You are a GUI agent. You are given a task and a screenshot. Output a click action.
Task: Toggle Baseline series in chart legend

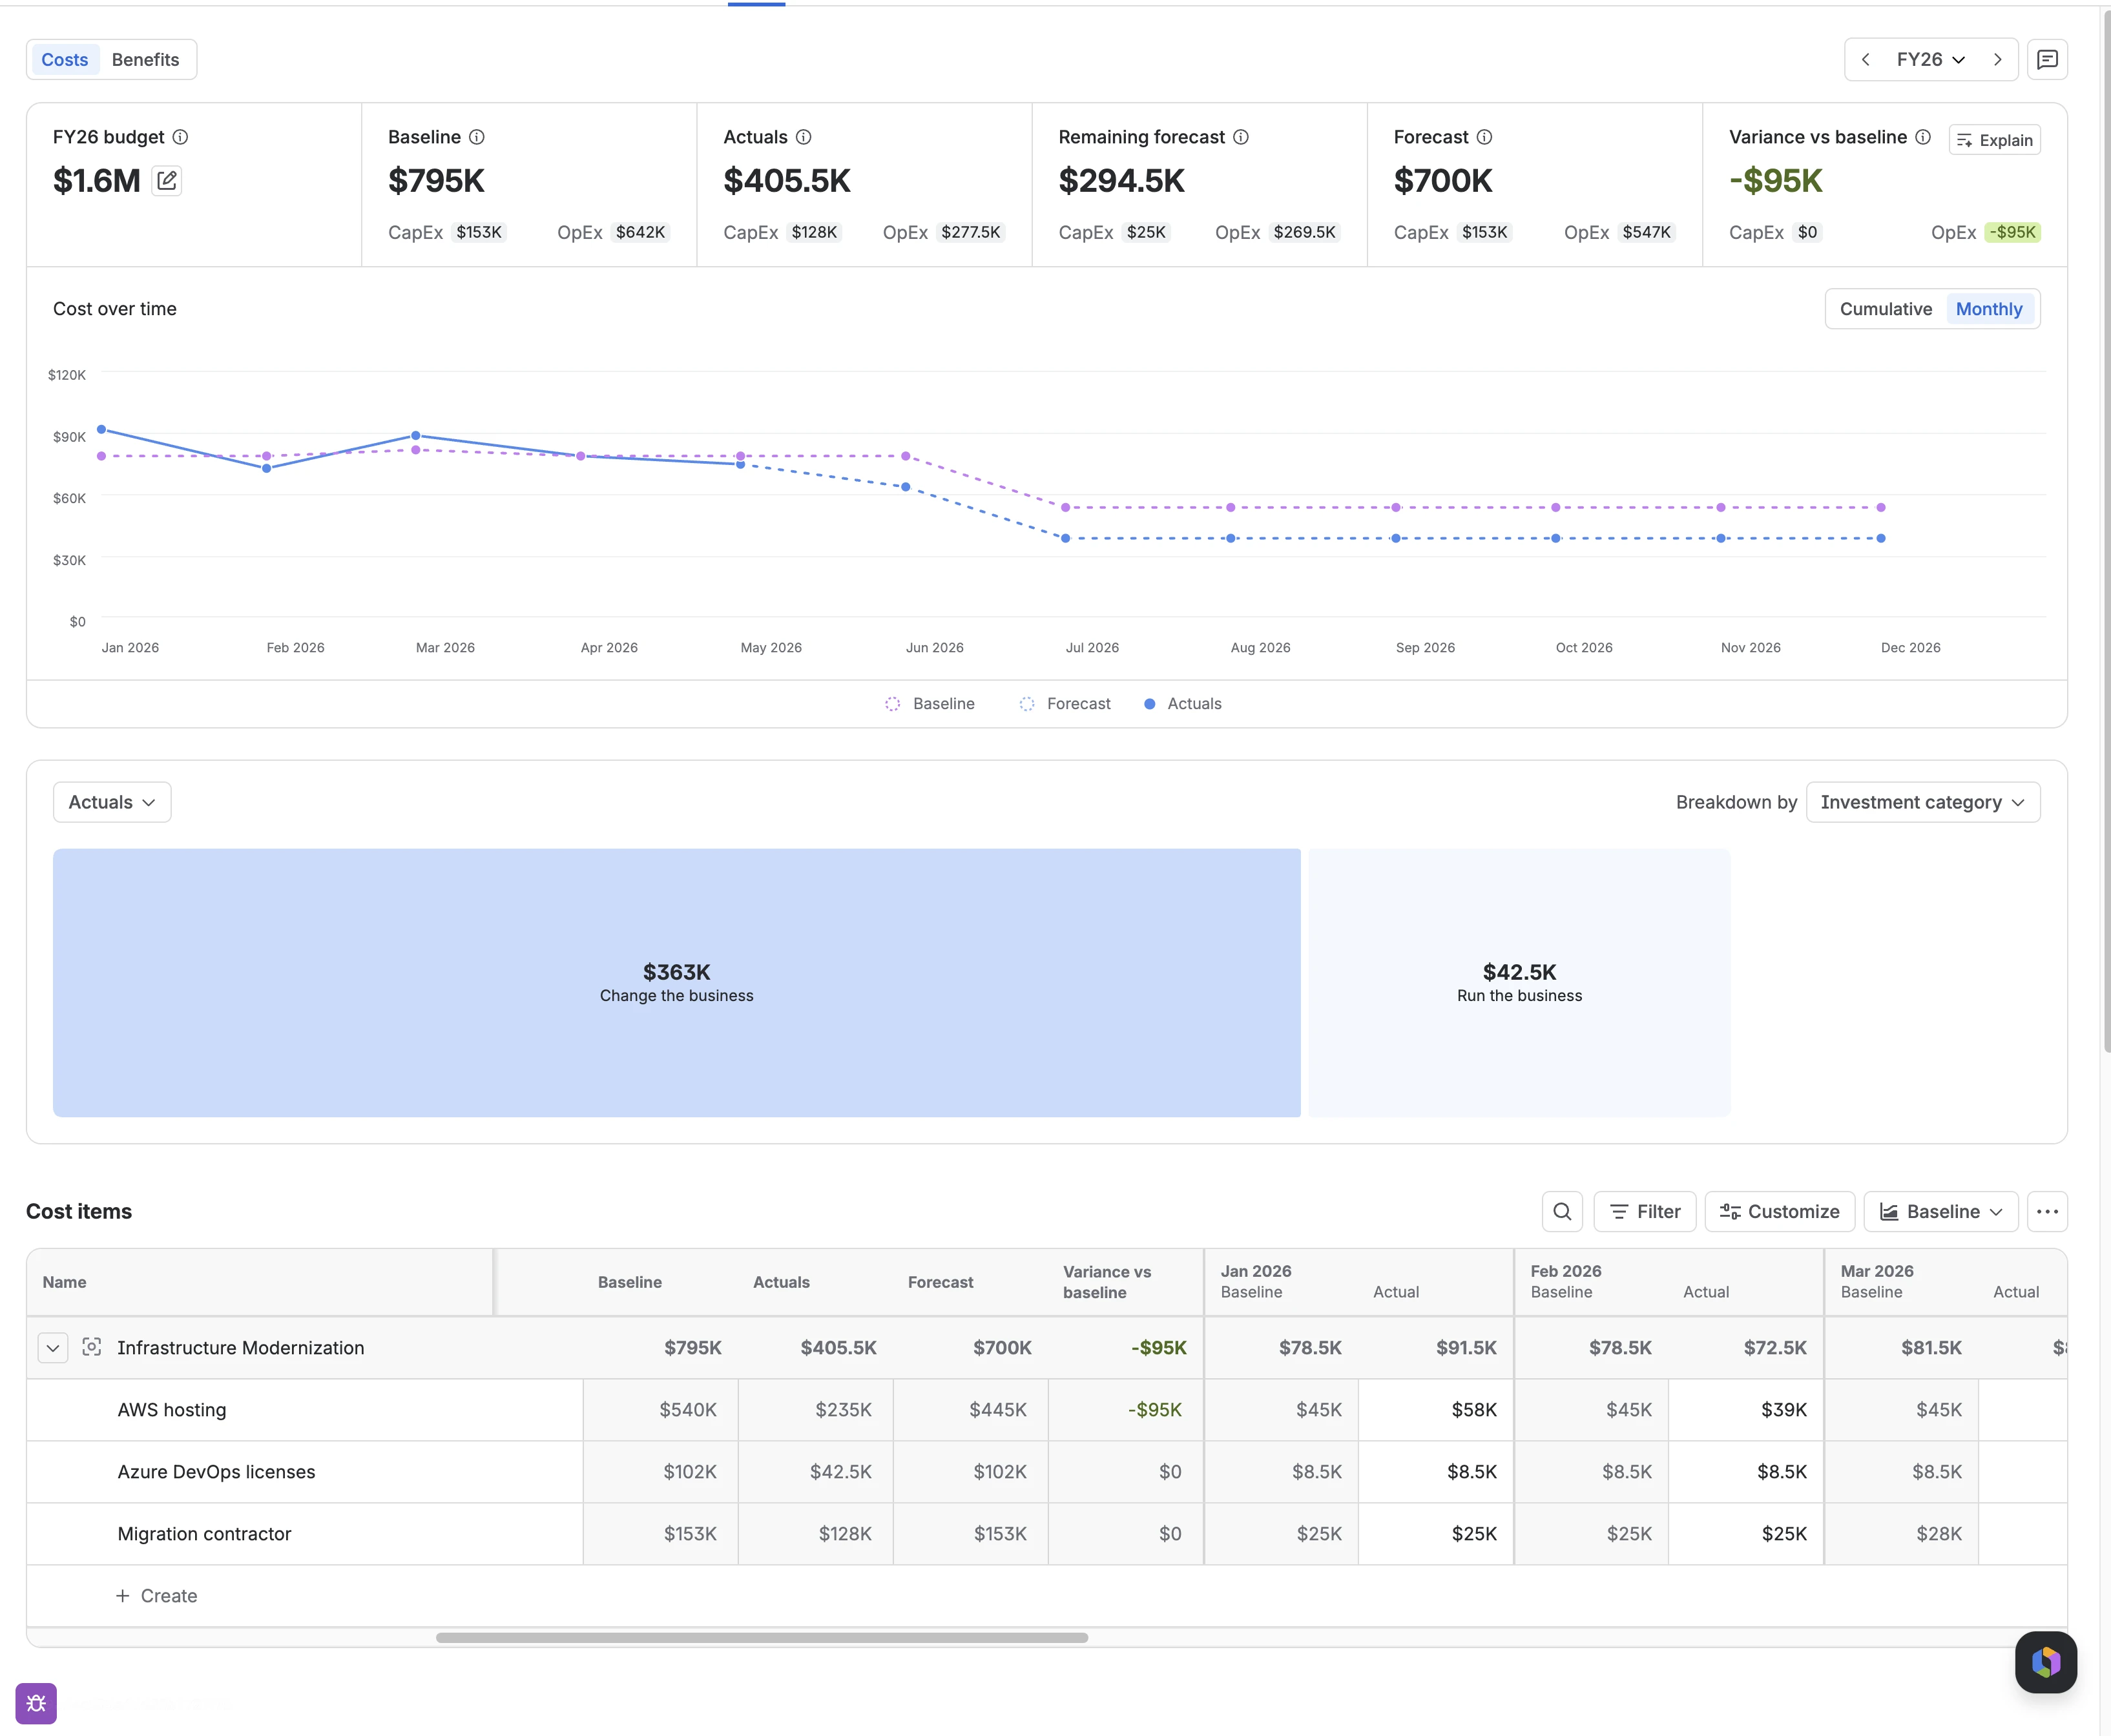click(930, 704)
